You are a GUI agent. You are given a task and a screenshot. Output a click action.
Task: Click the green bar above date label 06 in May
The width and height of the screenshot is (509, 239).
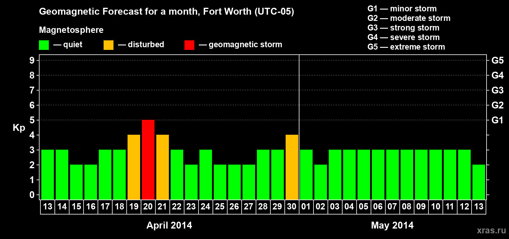coord(378,174)
